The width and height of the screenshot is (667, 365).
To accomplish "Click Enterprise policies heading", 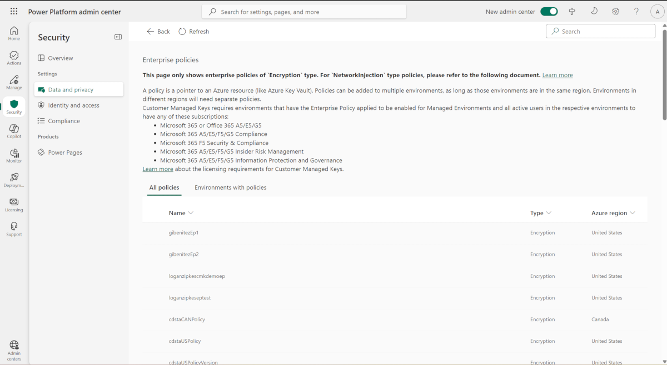I will point(171,60).
